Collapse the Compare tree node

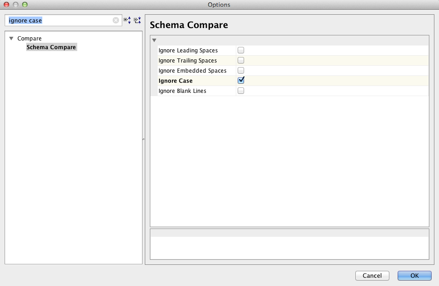pos(11,38)
